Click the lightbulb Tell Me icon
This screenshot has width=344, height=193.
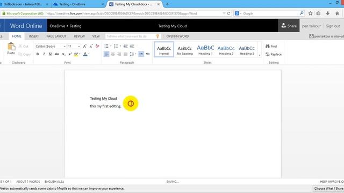pos(157,36)
